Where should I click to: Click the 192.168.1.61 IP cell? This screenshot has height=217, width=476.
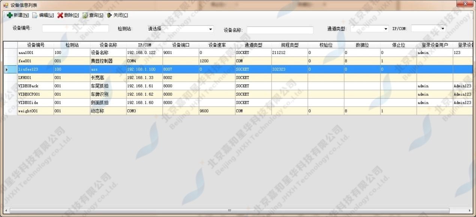144,86
